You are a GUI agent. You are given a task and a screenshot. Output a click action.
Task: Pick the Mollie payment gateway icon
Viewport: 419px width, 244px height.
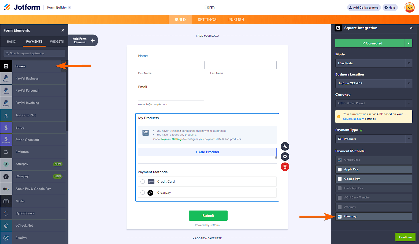pyautogui.click(x=6, y=201)
